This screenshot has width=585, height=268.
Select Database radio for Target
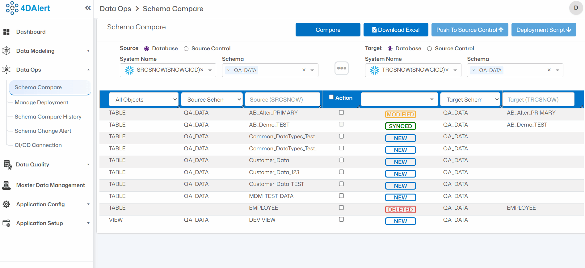[x=390, y=49]
